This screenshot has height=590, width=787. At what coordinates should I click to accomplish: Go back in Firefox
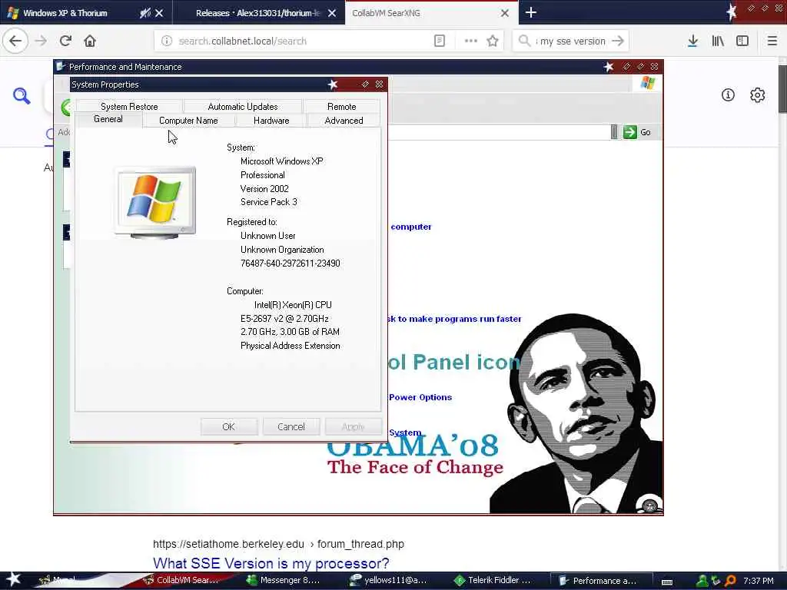(15, 41)
